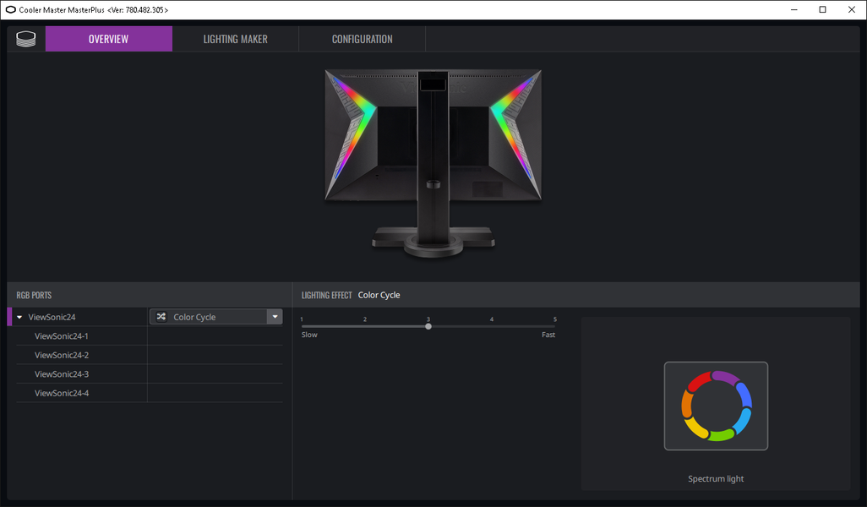Select the ViewSonic24 port row
This screenshot has height=507, width=867.
[78, 317]
